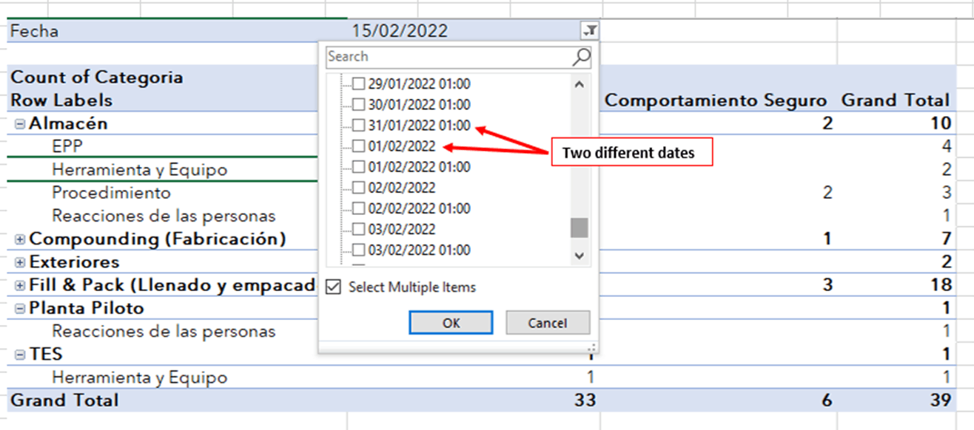Viewport: 974px width, 430px height.
Task: Click the filter popup resize grip
Action: pyautogui.click(x=591, y=347)
